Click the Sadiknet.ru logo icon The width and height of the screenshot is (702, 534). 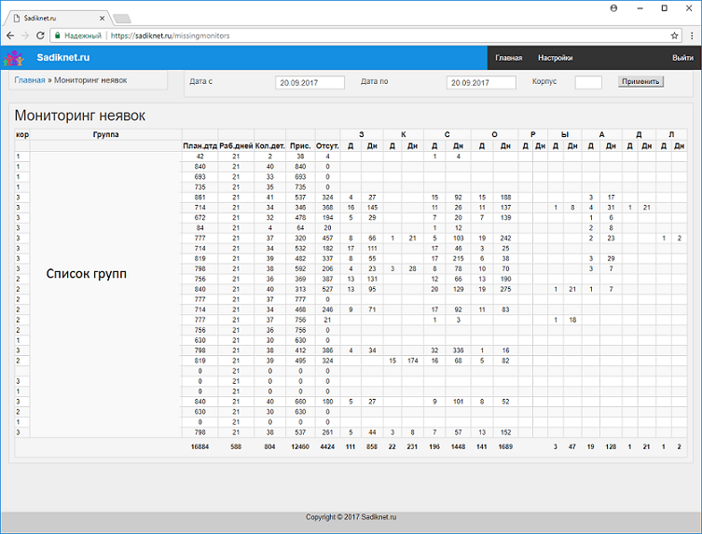(x=13, y=58)
